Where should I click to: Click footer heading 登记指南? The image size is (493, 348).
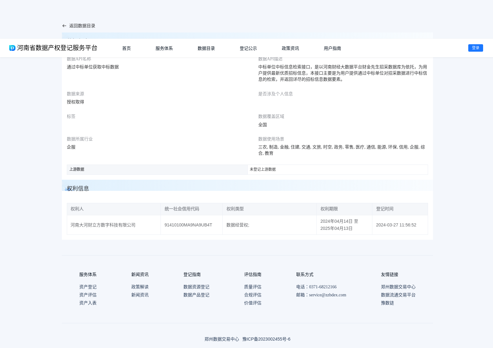pyautogui.click(x=192, y=275)
